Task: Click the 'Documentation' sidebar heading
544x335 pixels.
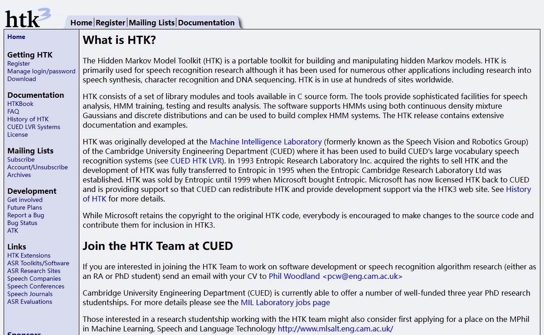Action: click(x=36, y=95)
